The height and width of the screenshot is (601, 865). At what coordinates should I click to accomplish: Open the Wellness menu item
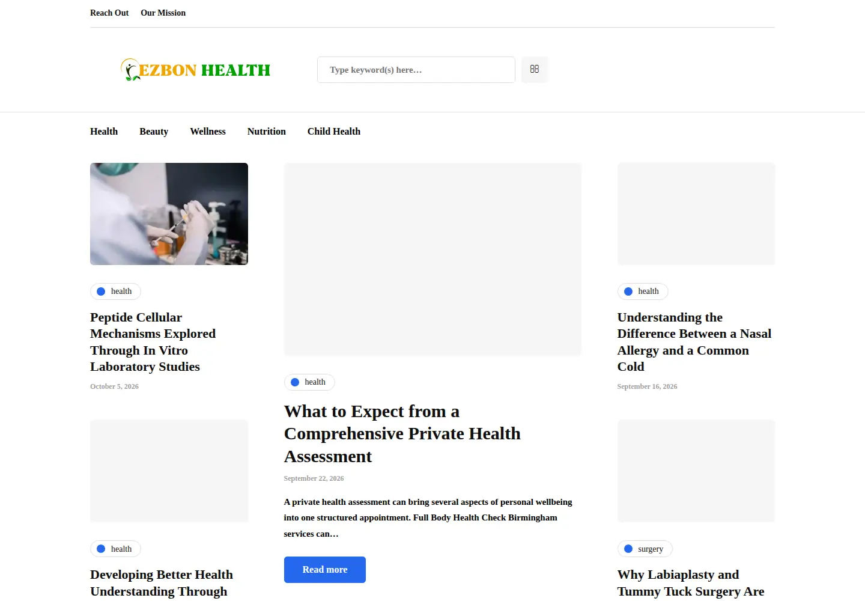208,132
